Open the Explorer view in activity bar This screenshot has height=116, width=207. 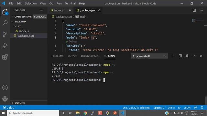coord(5,12)
